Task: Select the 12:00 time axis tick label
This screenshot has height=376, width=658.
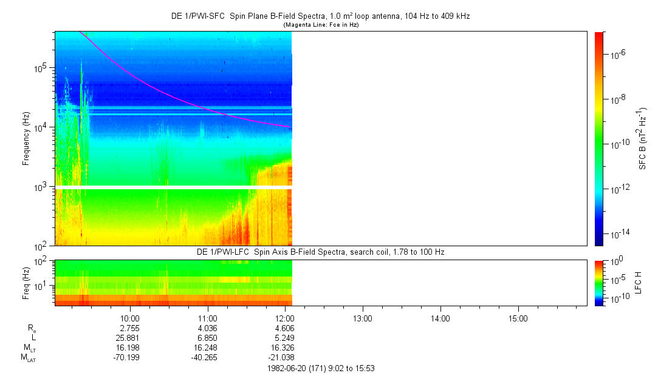Action: [285, 317]
